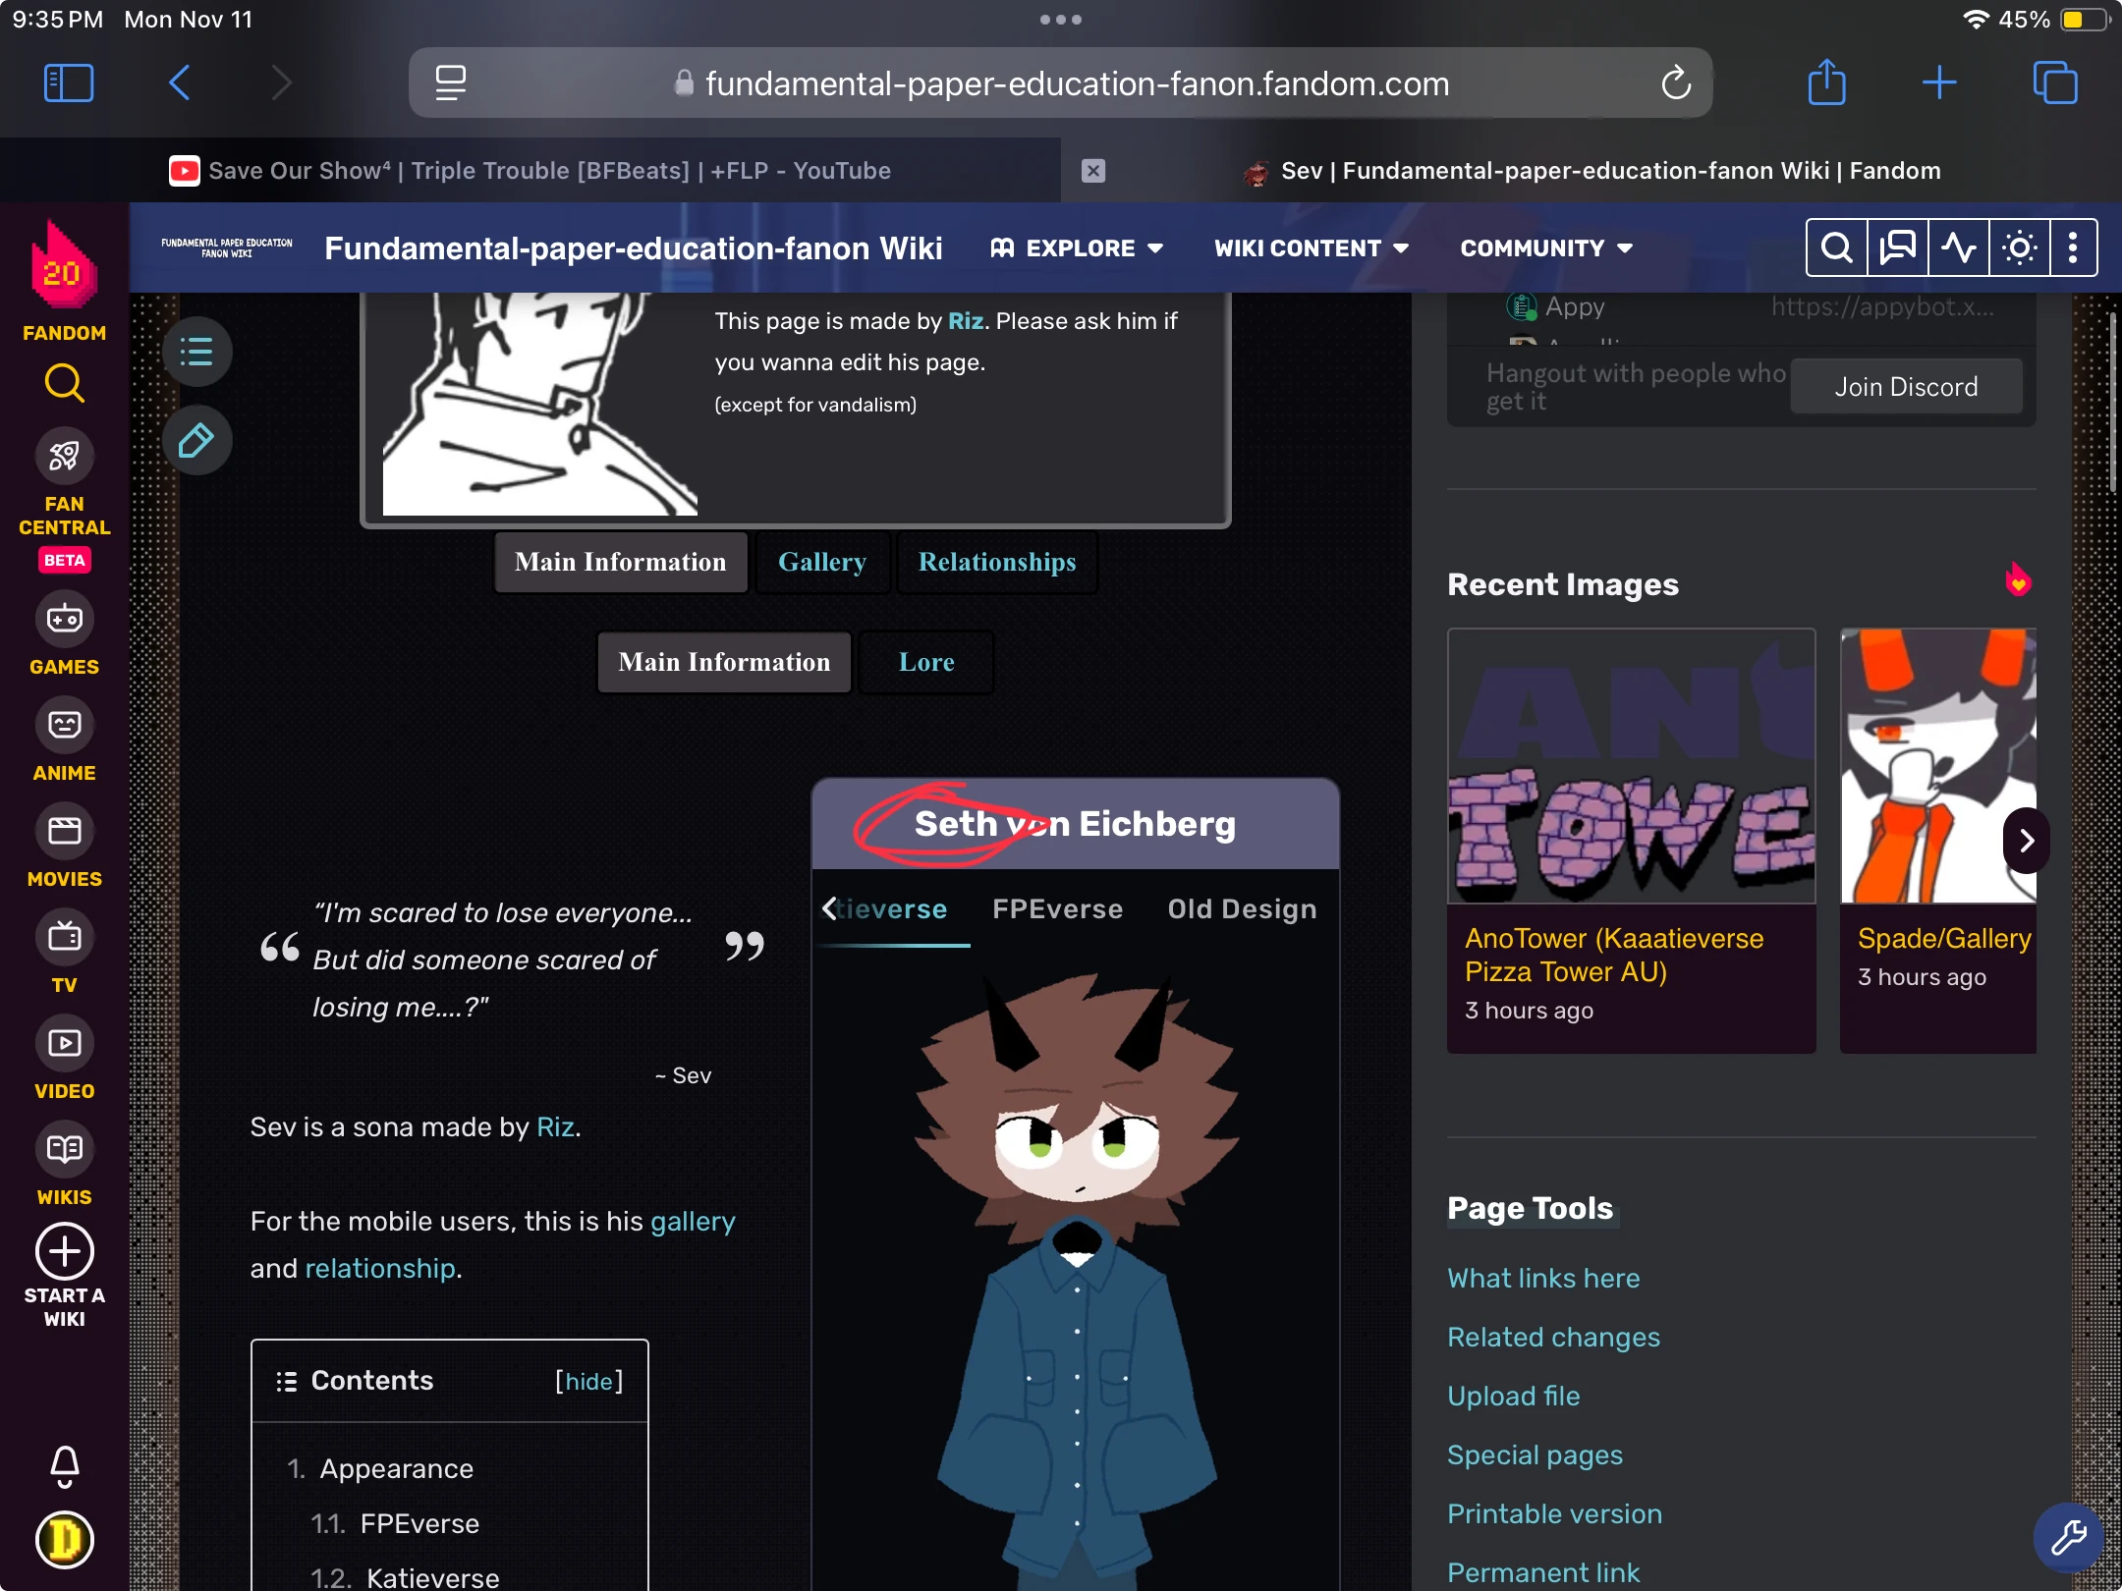Click the pencil edit page icon

[196, 440]
